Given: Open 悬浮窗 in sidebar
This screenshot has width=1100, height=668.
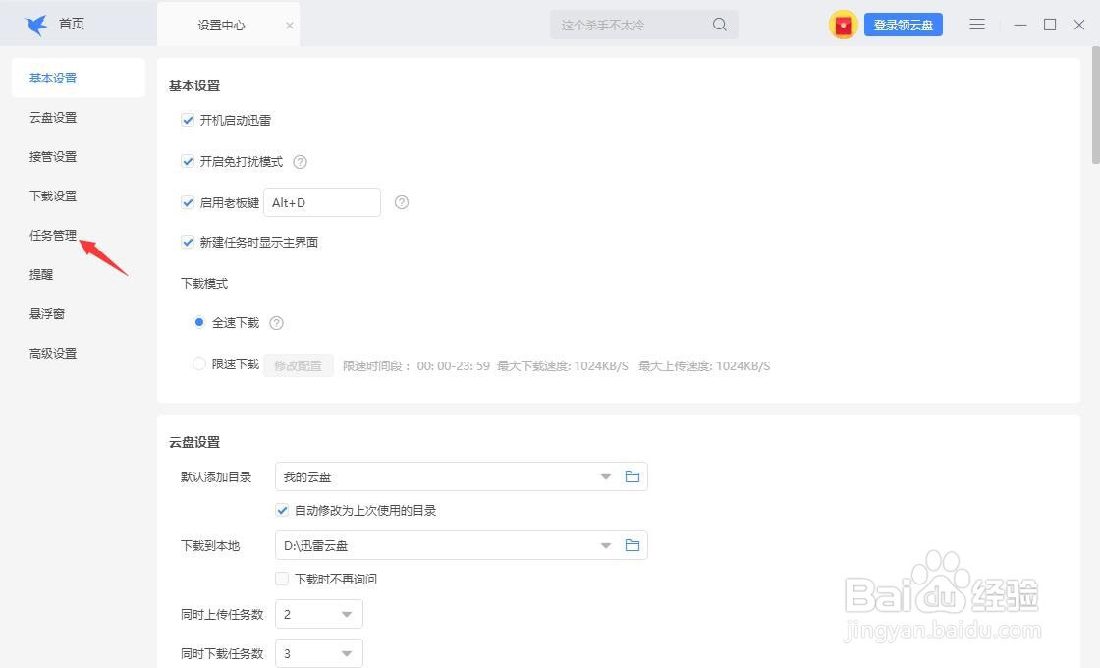Looking at the screenshot, I should click(x=47, y=314).
